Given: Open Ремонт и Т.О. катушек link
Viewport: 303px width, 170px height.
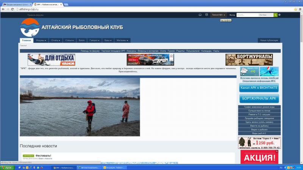Looking at the screenshot, I should point(259,114).
